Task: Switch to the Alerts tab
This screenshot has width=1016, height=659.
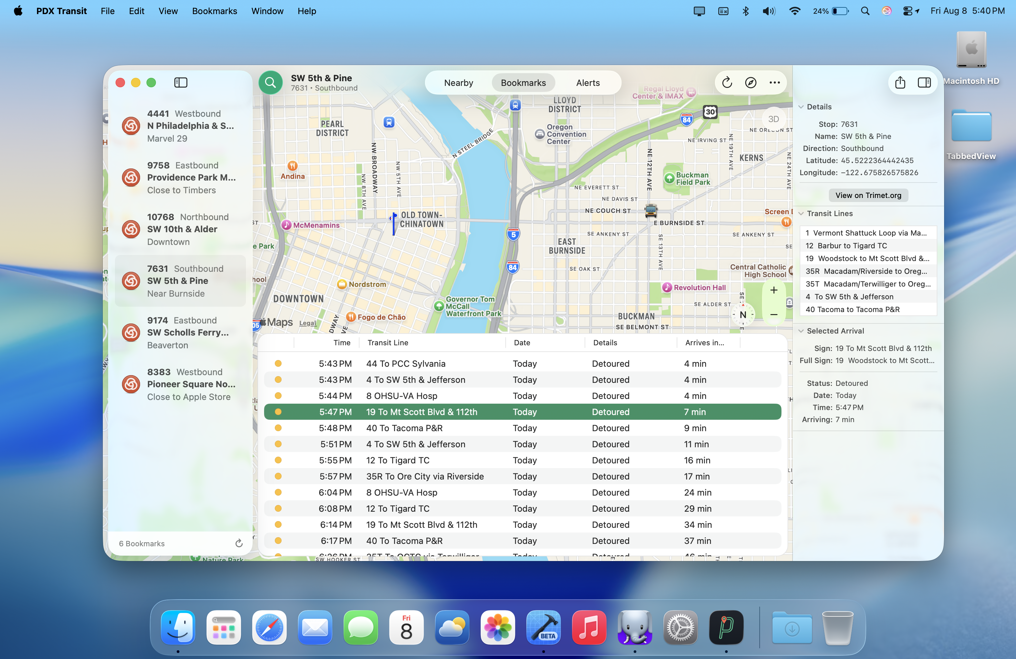Action: [x=588, y=83]
